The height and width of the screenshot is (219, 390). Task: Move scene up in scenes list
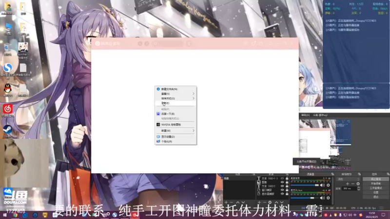pyautogui.click(x=237, y=202)
